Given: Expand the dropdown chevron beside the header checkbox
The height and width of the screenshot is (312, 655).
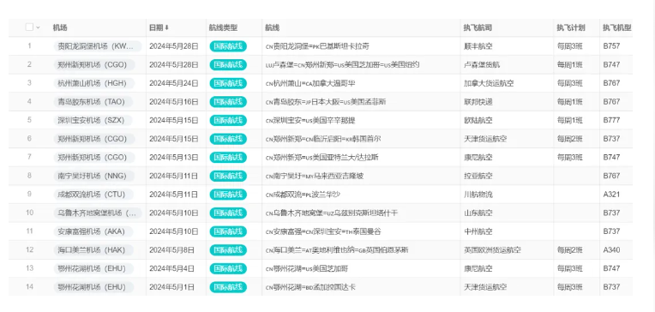Looking at the screenshot, I should (x=38, y=28).
